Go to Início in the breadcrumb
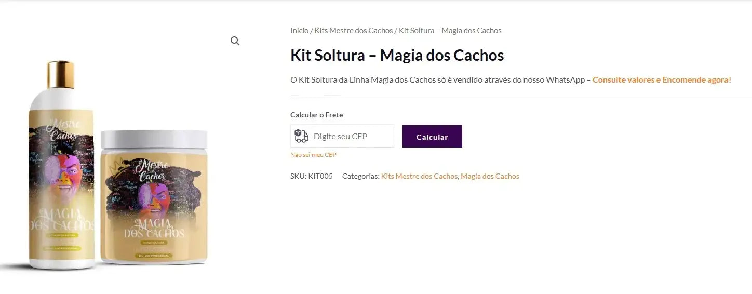The width and height of the screenshot is (752, 294). [x=299, y=31]
